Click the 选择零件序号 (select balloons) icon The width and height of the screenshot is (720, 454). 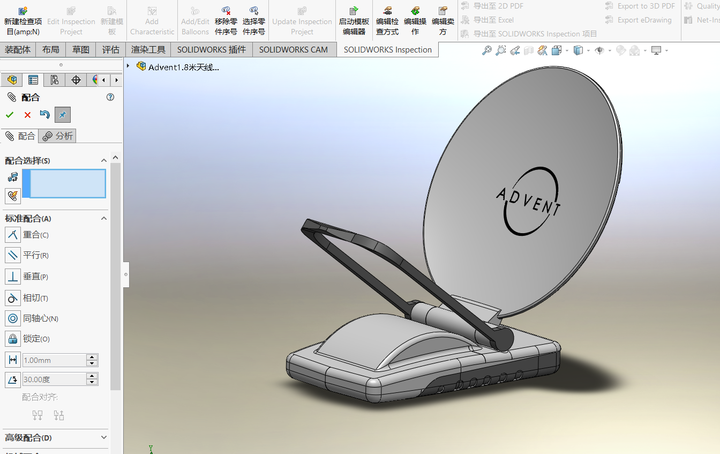(x=254, y=11)
